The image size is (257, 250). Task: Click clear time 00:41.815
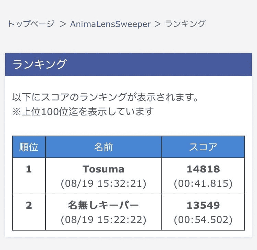pos(203,184)
